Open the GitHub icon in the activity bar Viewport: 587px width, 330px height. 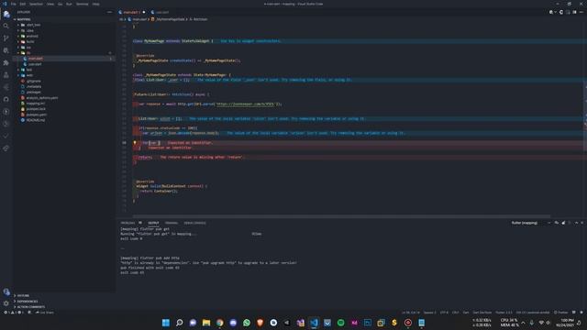6,100
